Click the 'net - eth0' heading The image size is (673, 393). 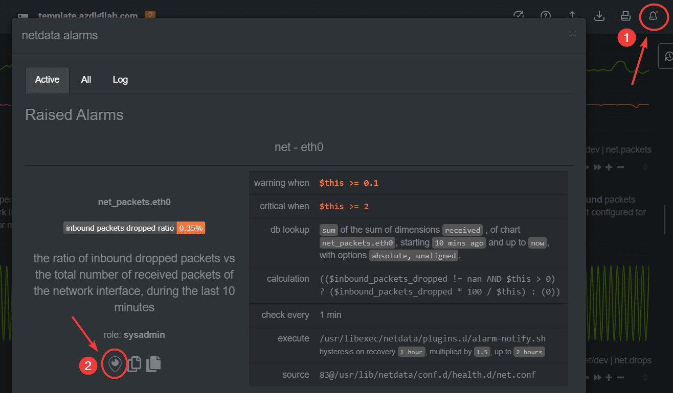(299, 148)
